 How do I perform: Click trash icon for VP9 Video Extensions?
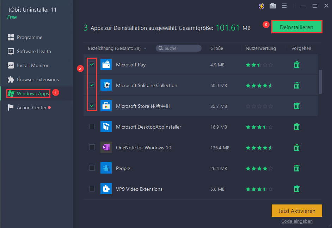coord(297,189)
